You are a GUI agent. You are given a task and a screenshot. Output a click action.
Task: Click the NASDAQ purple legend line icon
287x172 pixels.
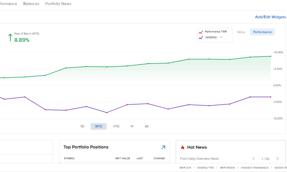coord(201,38)
